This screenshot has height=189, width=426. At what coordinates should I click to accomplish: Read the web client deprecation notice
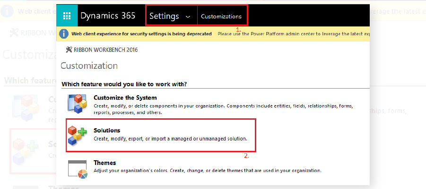point(141,34)
